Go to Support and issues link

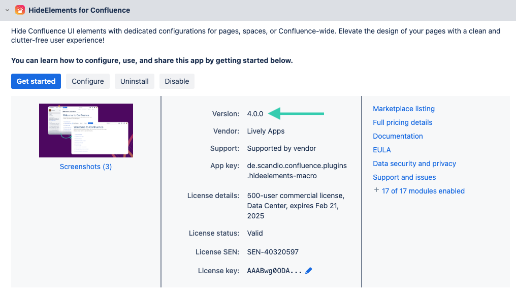404,177
